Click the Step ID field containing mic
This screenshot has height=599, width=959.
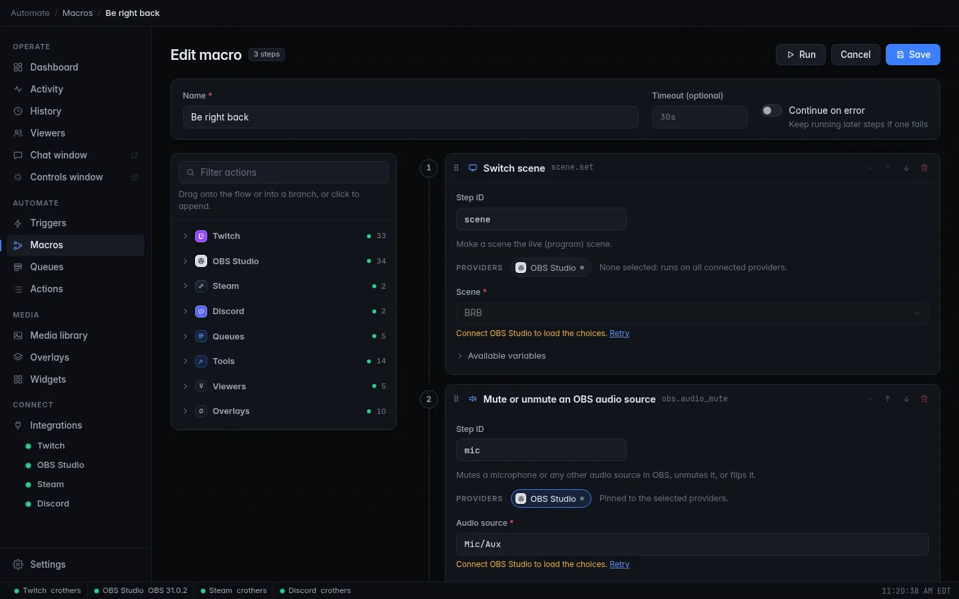pos(541,451)
